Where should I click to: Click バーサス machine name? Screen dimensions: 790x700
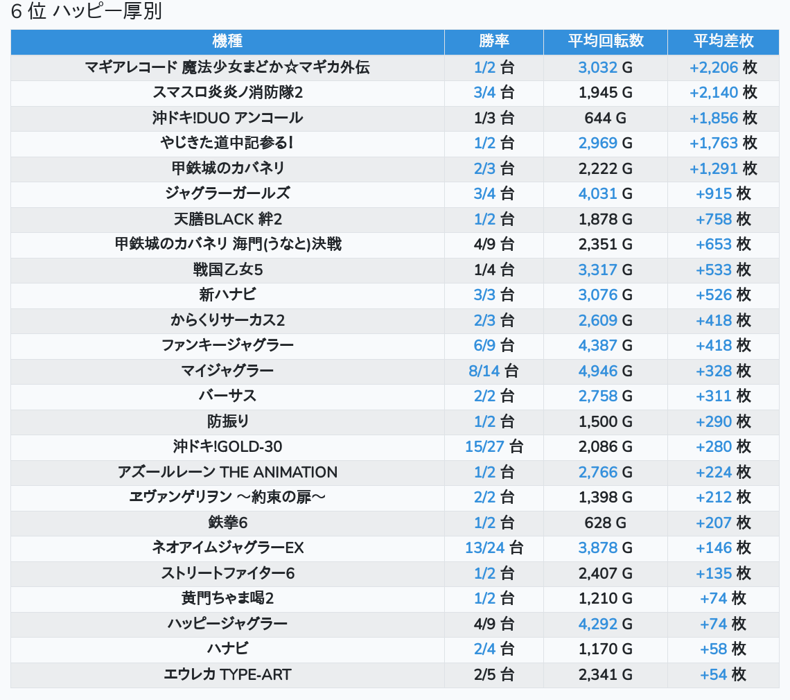227,396
